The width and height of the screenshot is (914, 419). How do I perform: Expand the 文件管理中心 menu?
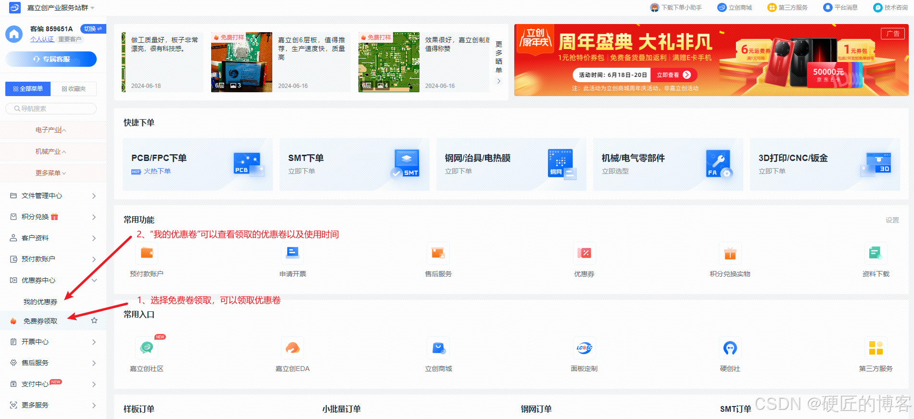tap(53, 196)
